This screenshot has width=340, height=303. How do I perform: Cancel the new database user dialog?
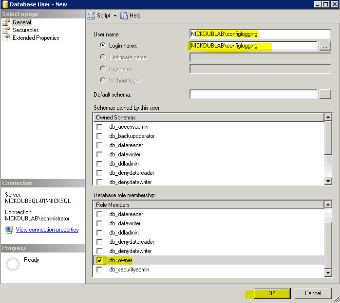coord(313,293)
